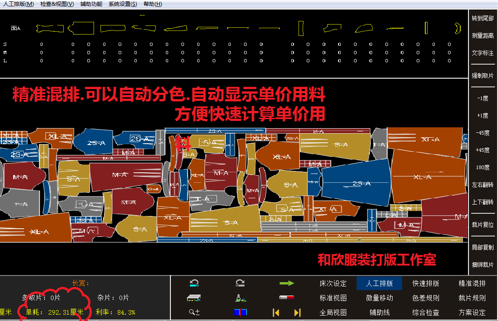498x321 pixels.
Task: Click the redo icon in bottom toolbar
Action: tap(239, 283)
